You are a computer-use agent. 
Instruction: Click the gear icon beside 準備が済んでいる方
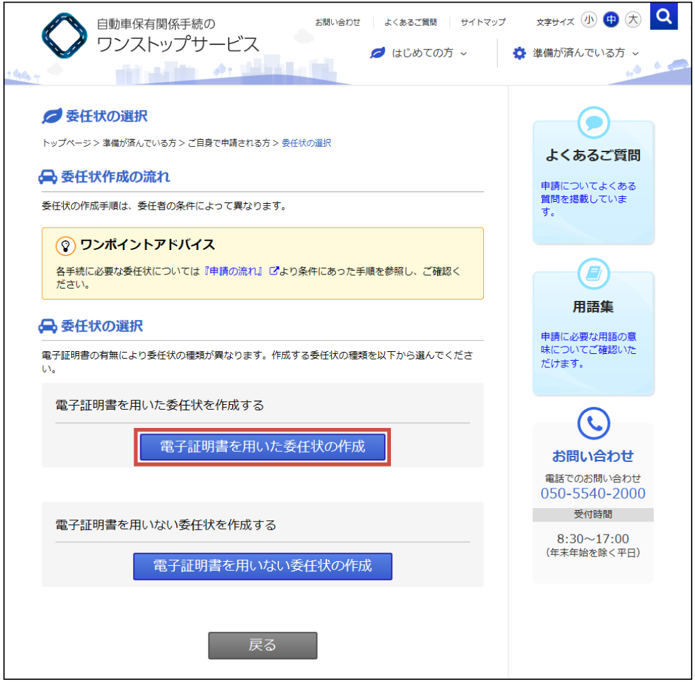(519, 53)
